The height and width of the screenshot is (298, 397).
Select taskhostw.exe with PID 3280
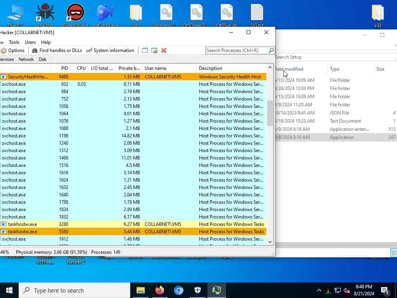click(x=133, y=224)
